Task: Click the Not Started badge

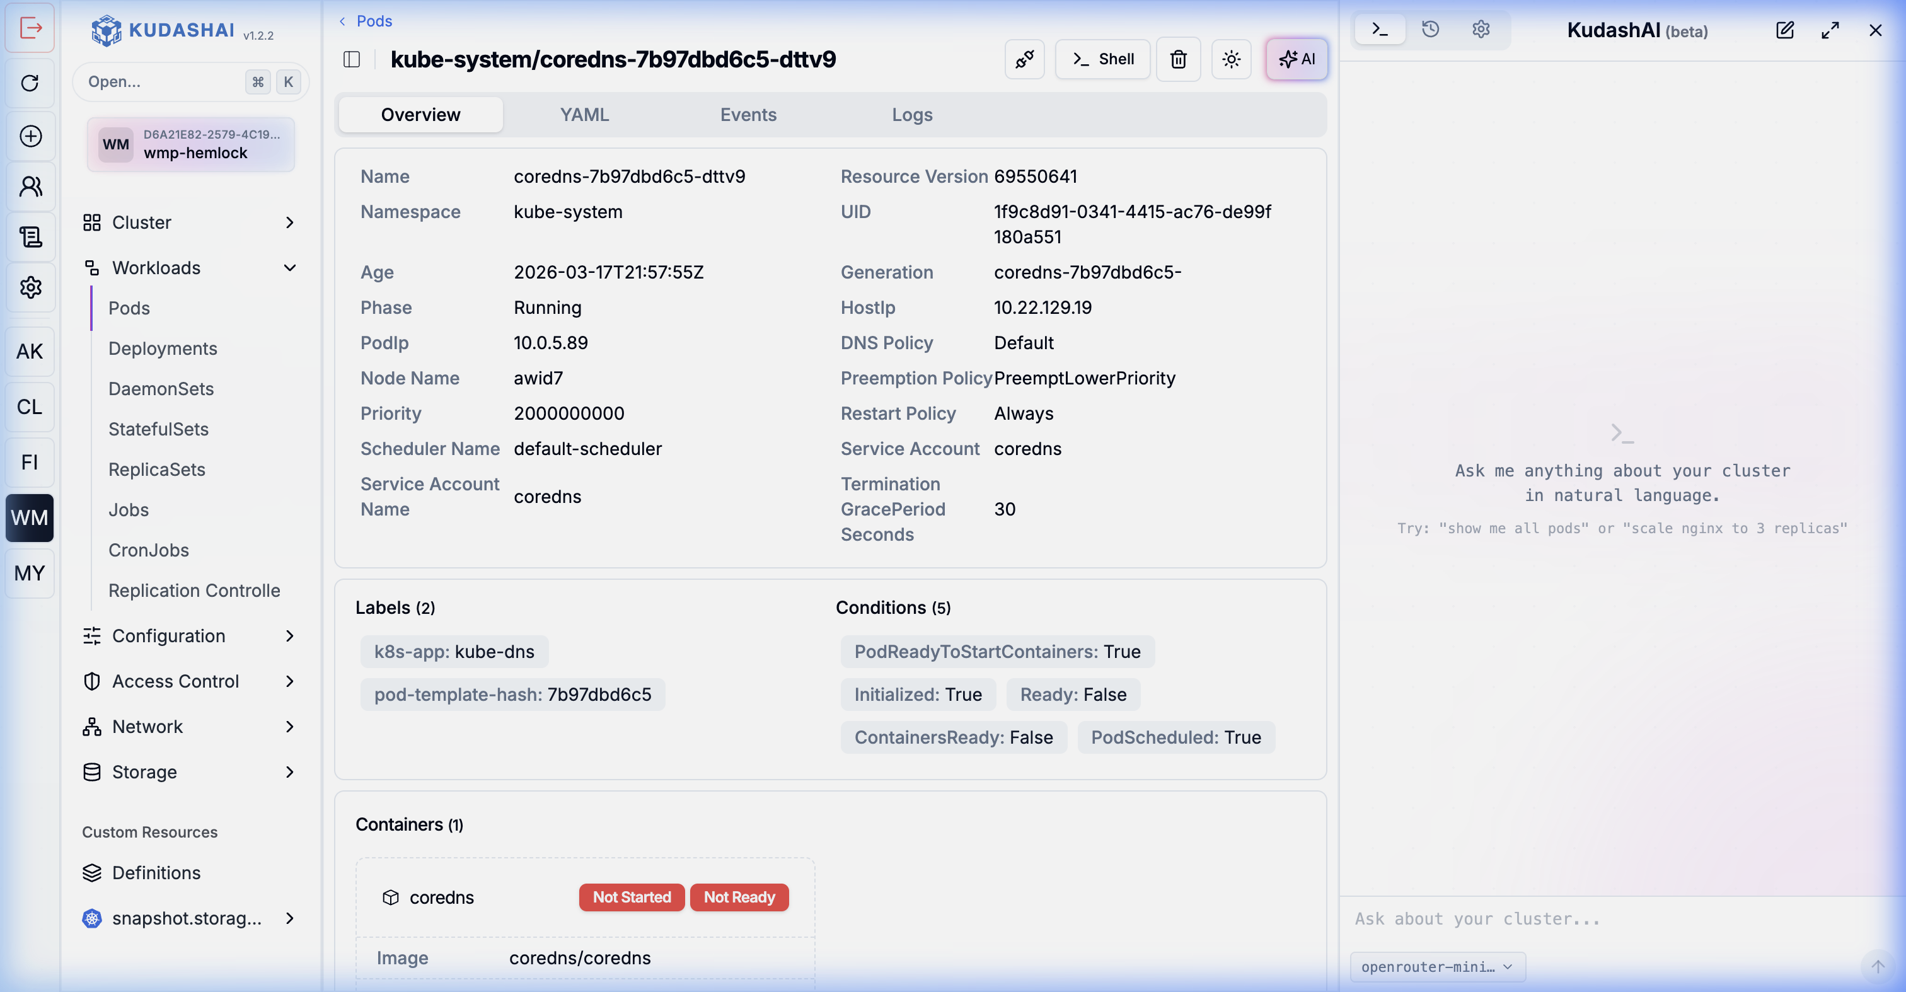Action: [x=631, y=897]
